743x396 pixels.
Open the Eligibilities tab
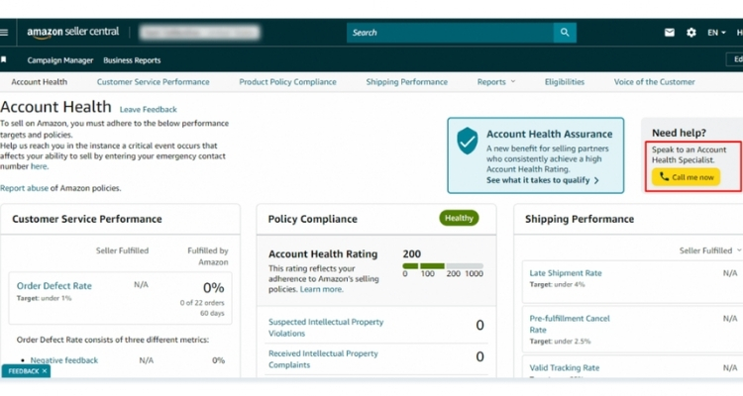pos(565,82)
